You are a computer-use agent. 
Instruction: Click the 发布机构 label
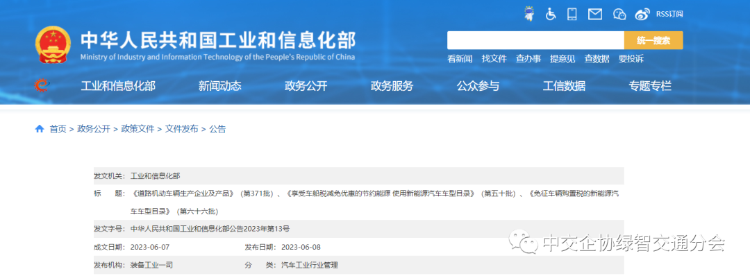click(110, 265)
